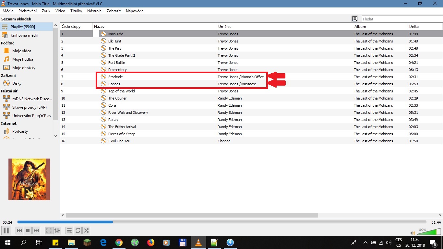Viewport: 443px width, 249px height.
Task: Seek along the playback progress bar
Action: [222, 222]
